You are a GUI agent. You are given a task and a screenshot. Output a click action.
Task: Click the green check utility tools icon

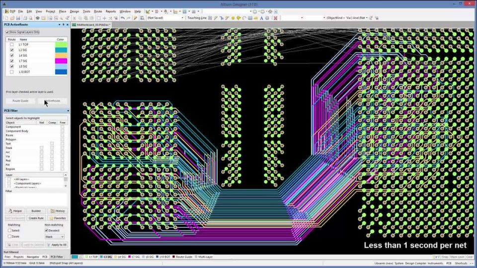point(148,11)
